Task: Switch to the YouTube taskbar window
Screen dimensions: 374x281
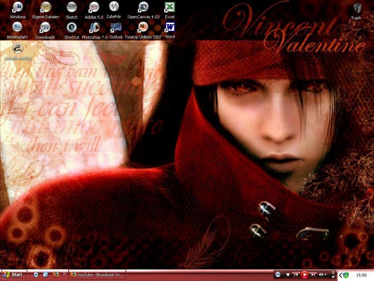Action: (x=97, y=275)
